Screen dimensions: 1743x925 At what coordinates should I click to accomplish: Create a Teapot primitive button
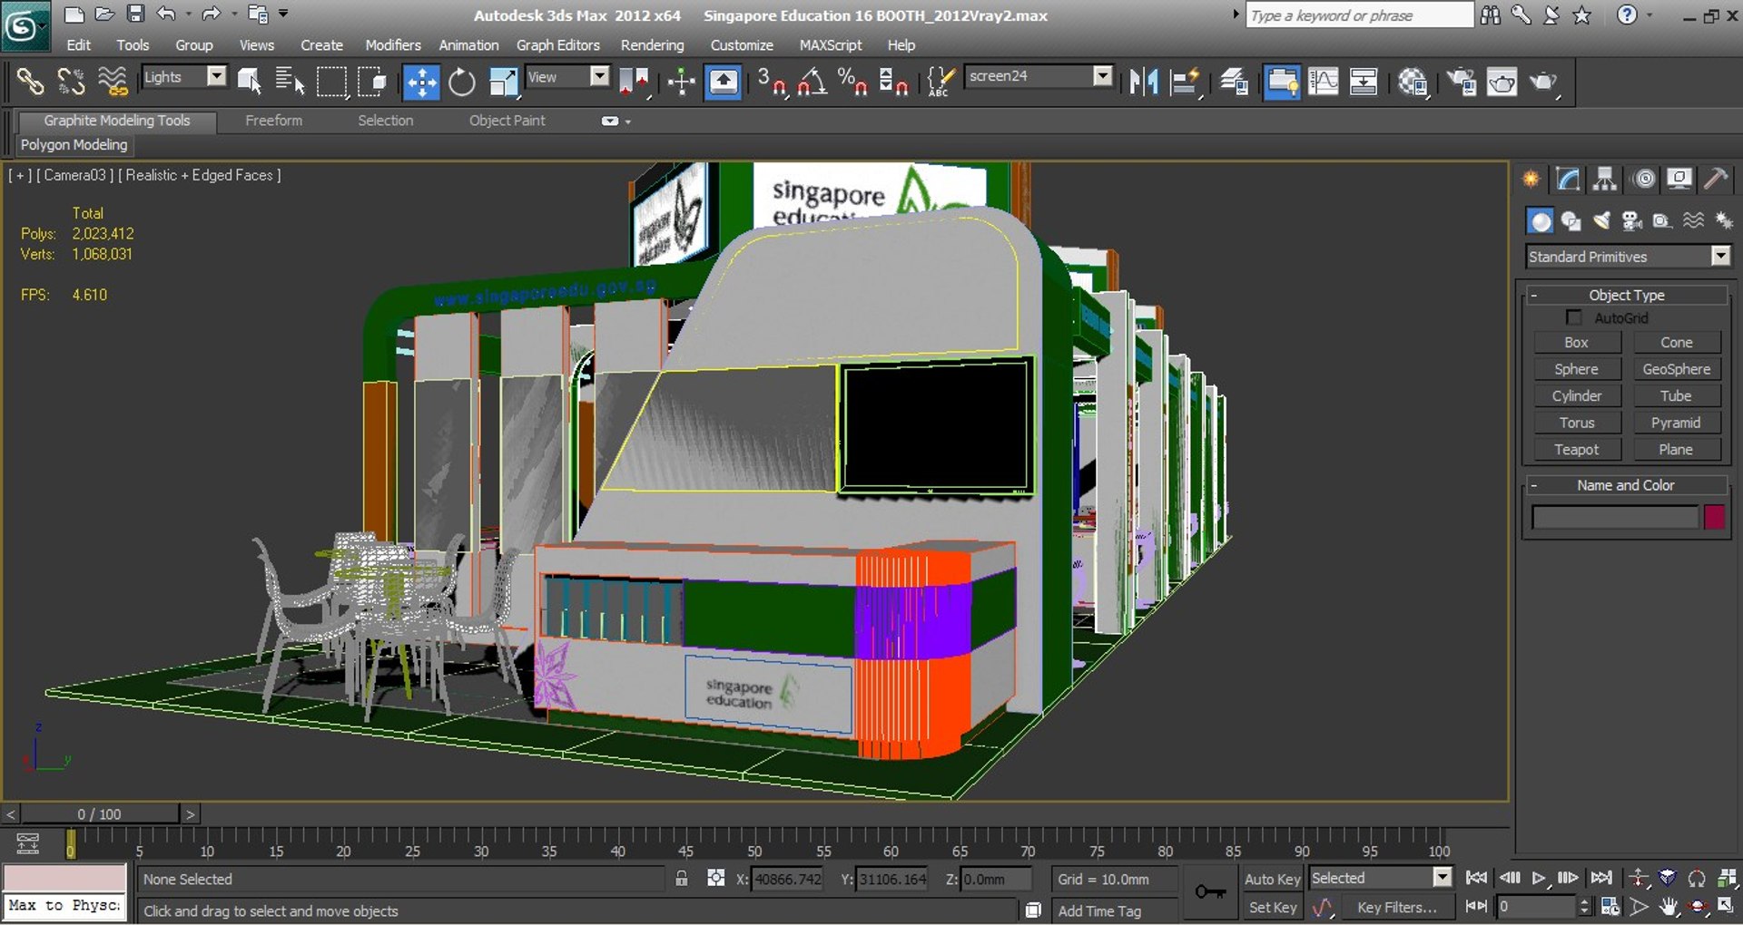(x=1577, y=450)
